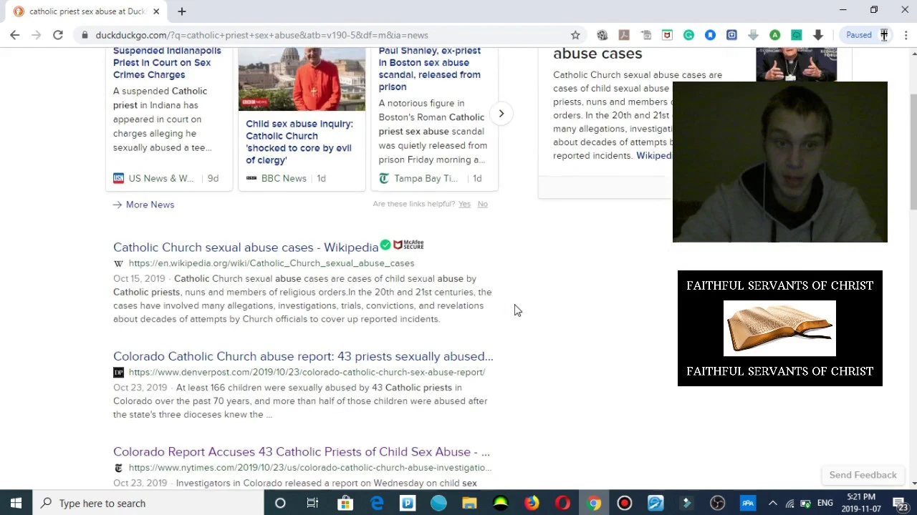The width and height of the screenshot is (917, 515).
Task: Open Suspended Indianapolis Priest news story
Action: pos(167,63)
